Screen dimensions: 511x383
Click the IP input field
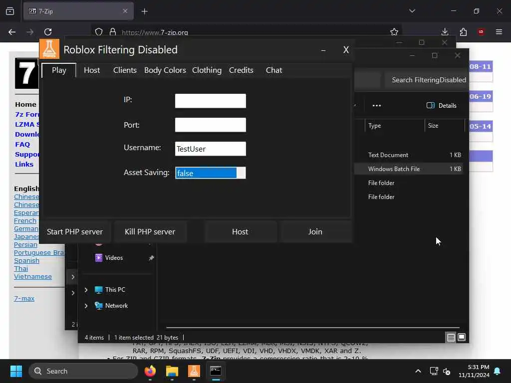(211, 101)
